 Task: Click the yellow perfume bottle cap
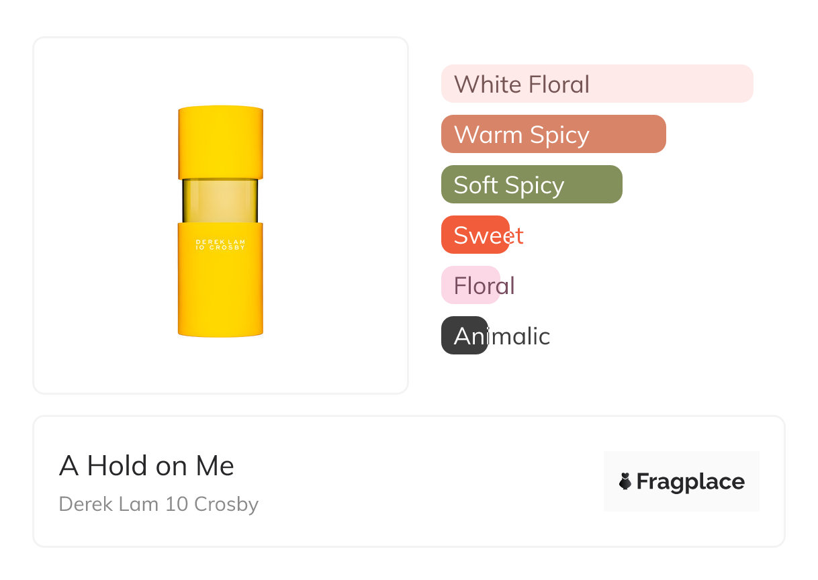(220, 142)
